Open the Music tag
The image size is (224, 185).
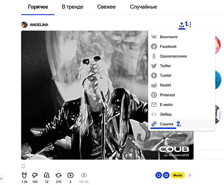178,175
